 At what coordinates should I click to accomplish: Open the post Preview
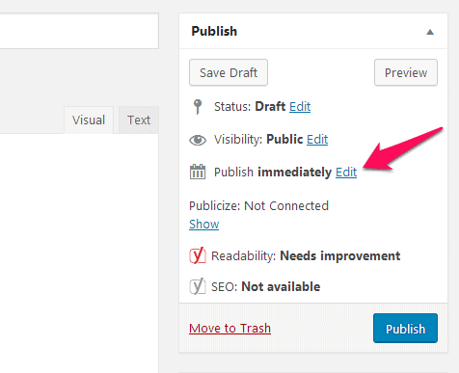click(406, 72)
